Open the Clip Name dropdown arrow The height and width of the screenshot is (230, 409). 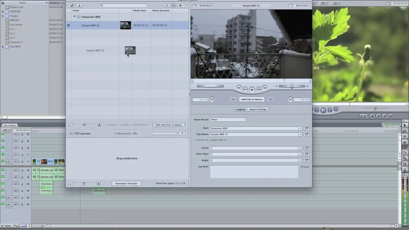point(300,134)
